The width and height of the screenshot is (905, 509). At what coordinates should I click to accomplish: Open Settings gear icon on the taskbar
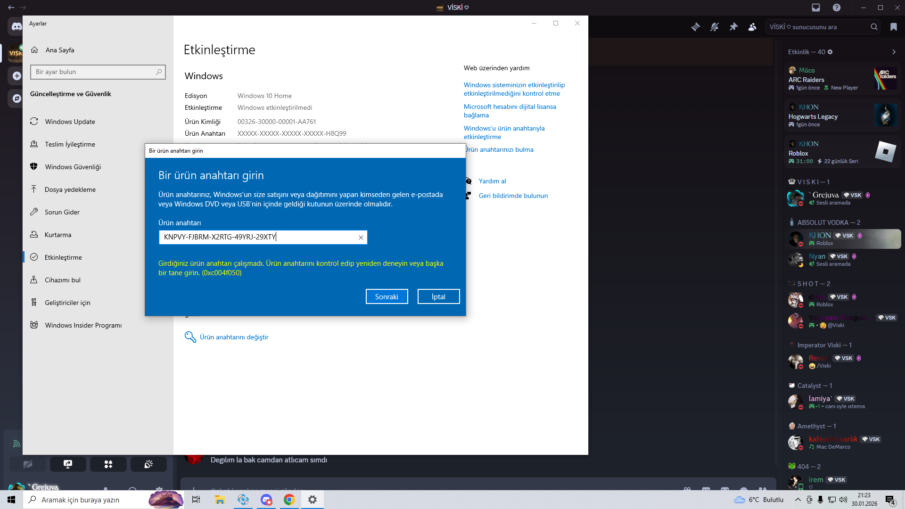(313, 500)
